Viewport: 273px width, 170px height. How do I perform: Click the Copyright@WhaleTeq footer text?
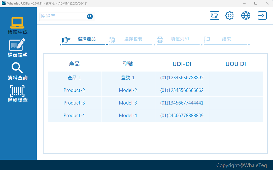tap(242, 165)
